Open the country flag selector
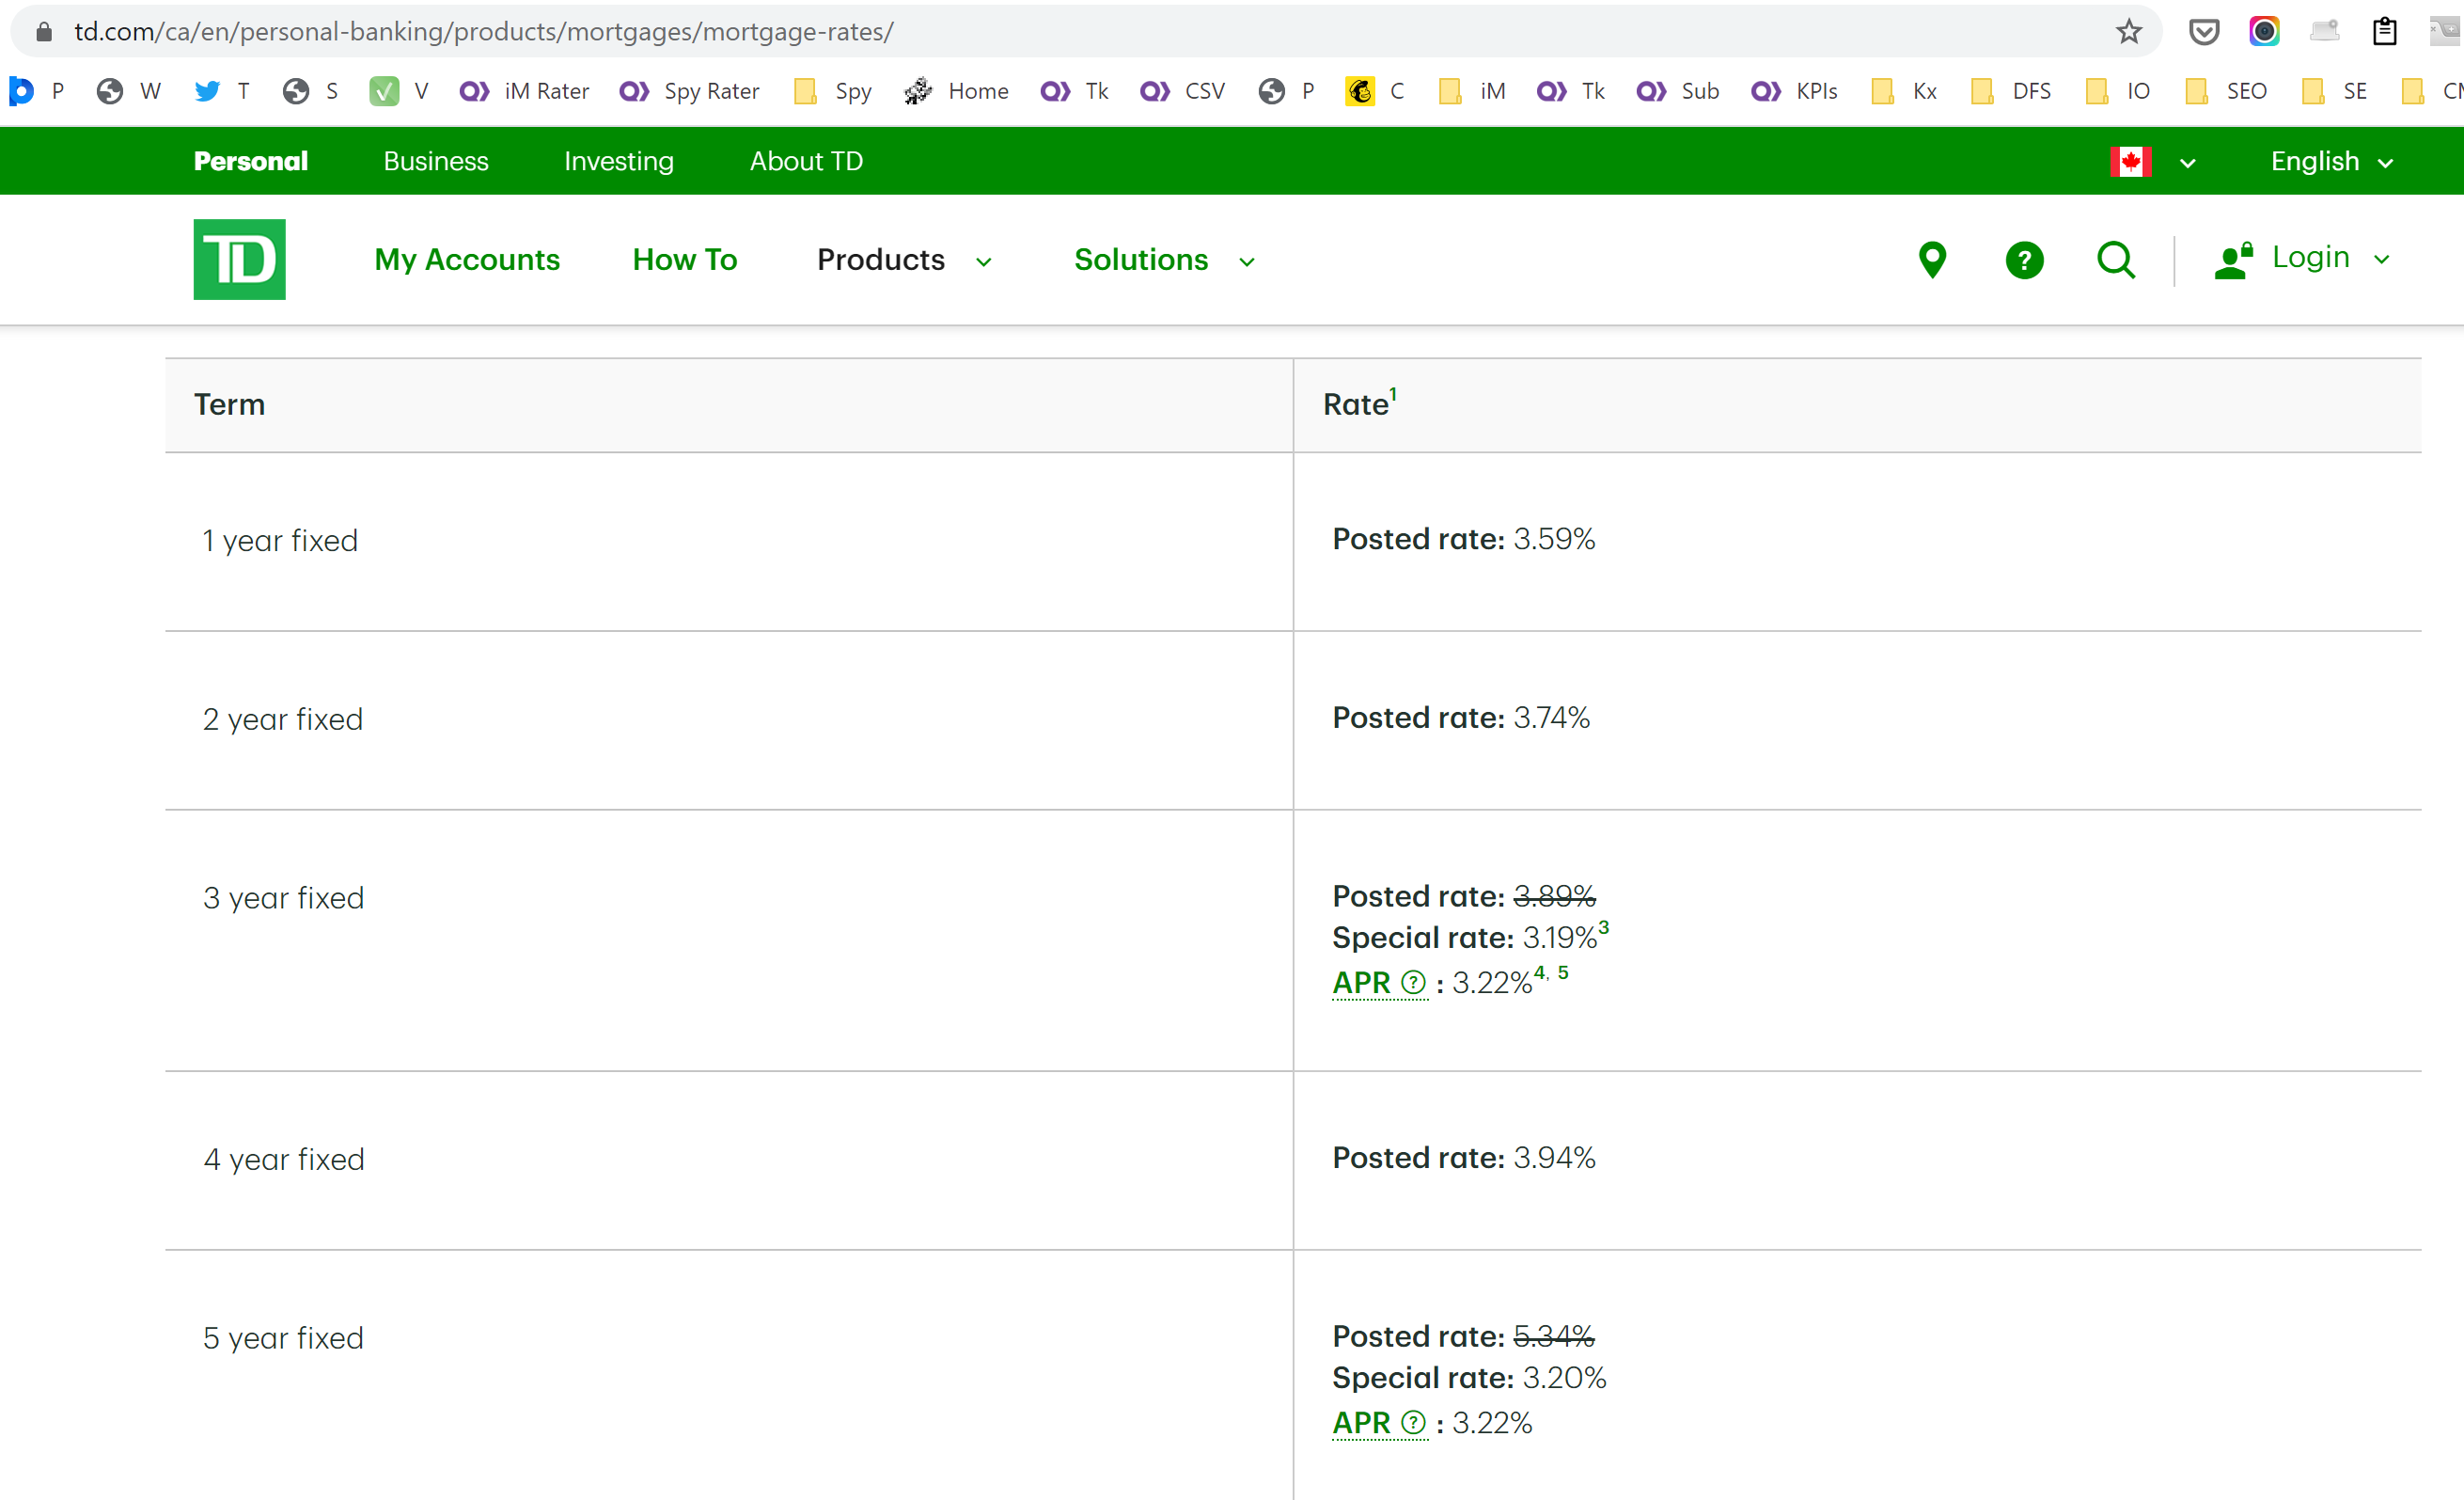 [2152, 162]
